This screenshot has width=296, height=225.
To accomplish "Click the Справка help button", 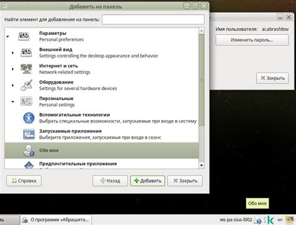I will click(x=24, y=181).
